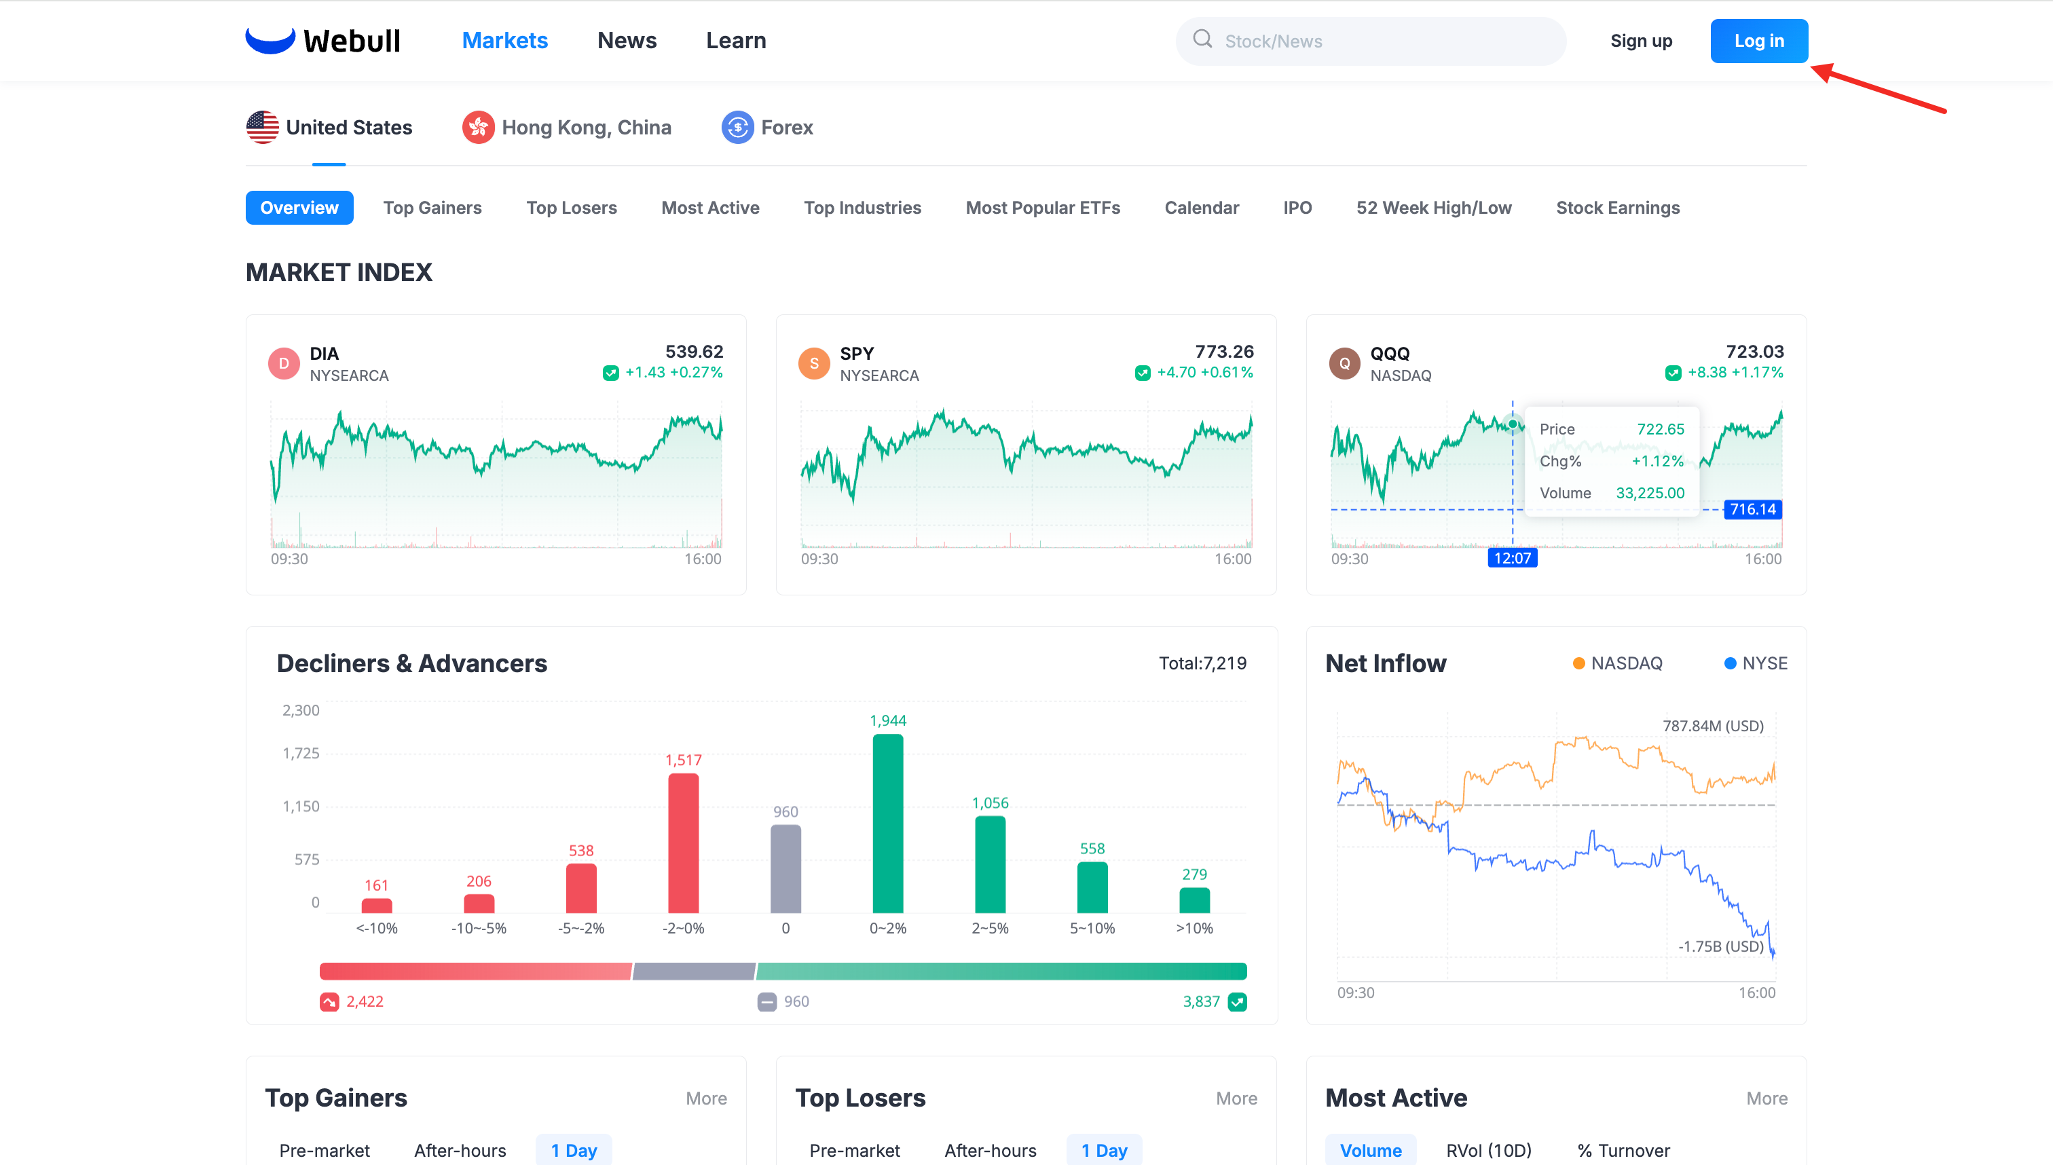Image resolution: width=2053 pixels, height=1165 pixels.
Task: Click the Webull logo
Action: 322,40
